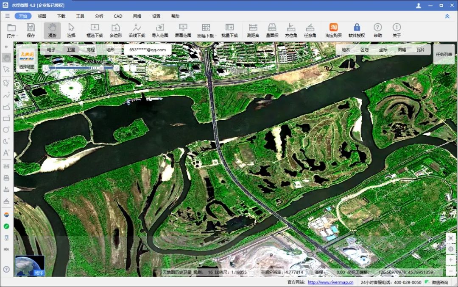Choose the Select (选择) arrow tool in ribbon
Image resolution: width=458 pixels, height=287 pixels.
click(x=71, y=30)
